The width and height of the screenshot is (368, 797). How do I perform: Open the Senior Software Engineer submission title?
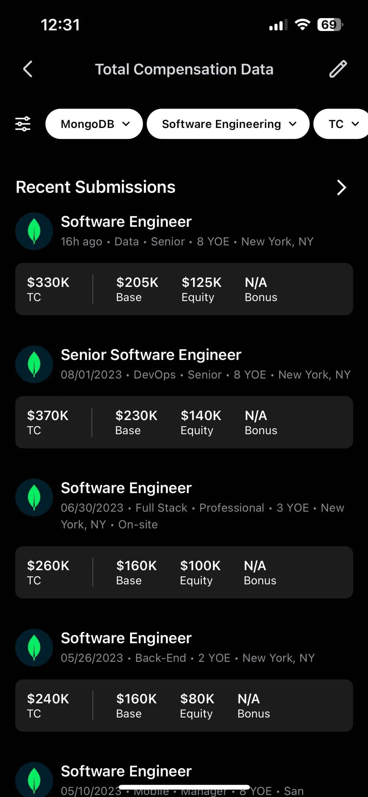tap(151, 354)
